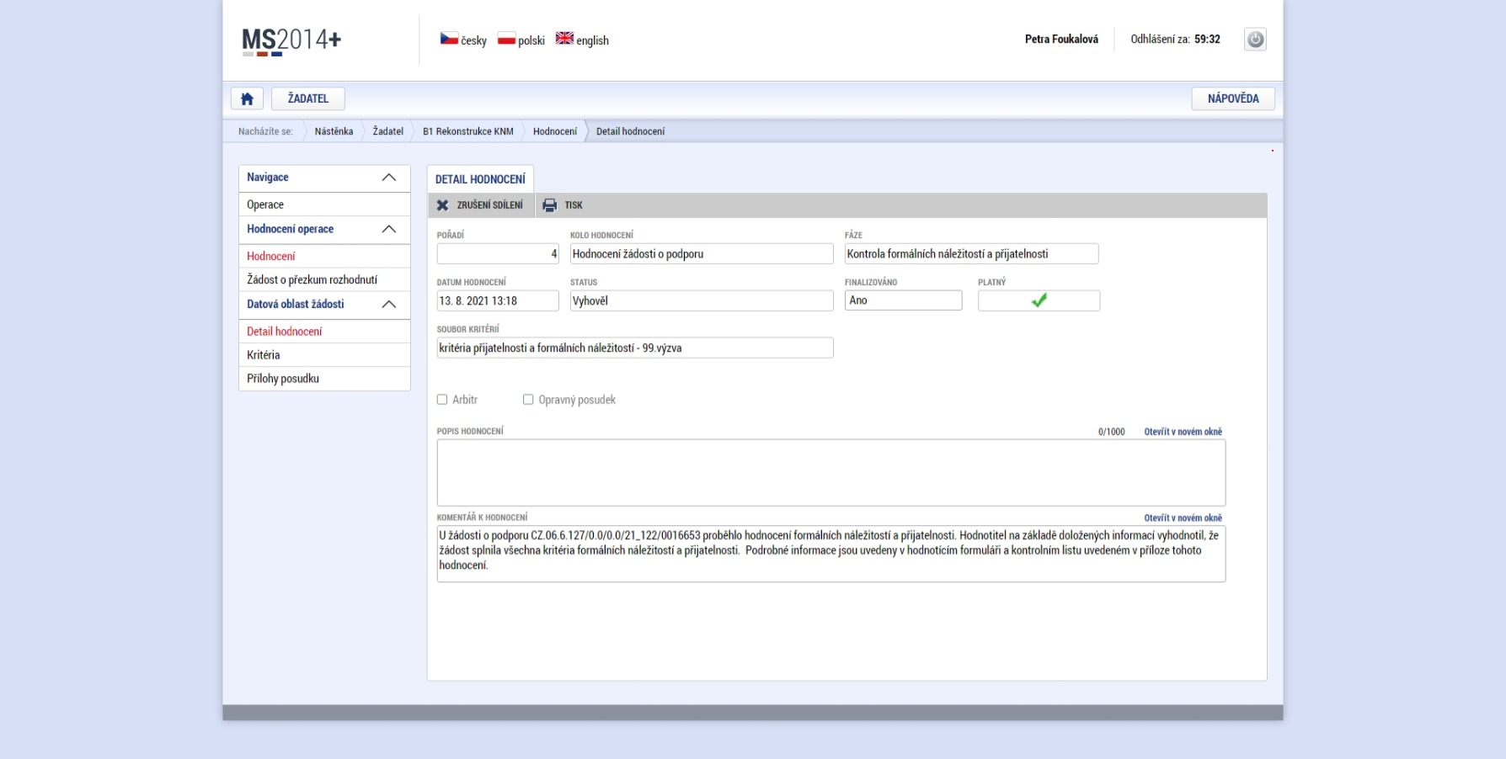Click the British flag icon

tap(564, 39)
